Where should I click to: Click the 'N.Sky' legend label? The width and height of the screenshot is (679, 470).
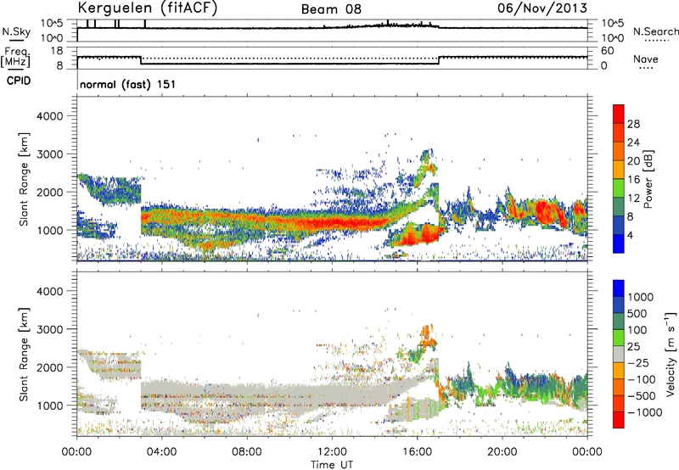pyautogui.click(x=16, y=31)
